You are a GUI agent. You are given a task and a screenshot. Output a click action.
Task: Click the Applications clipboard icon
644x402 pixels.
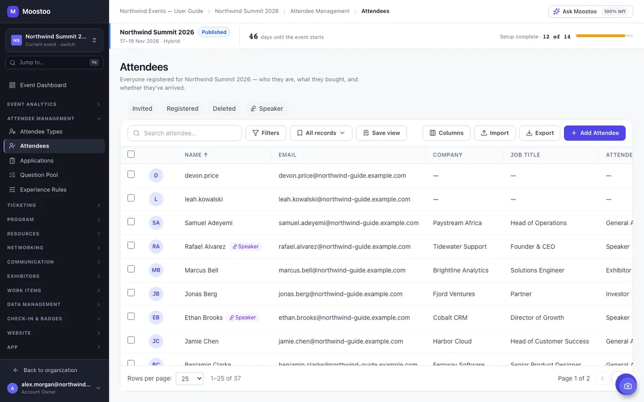pos(12,160)
